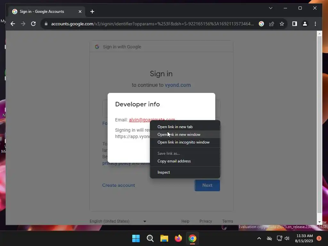Choose Copy email address
This screenshot has width=328, height=246.
(185, 161)
